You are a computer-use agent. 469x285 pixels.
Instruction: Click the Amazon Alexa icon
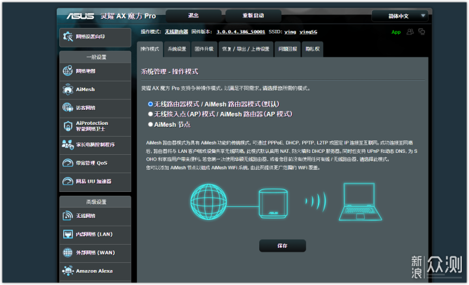pyautogui.click(x=68, y=271)
